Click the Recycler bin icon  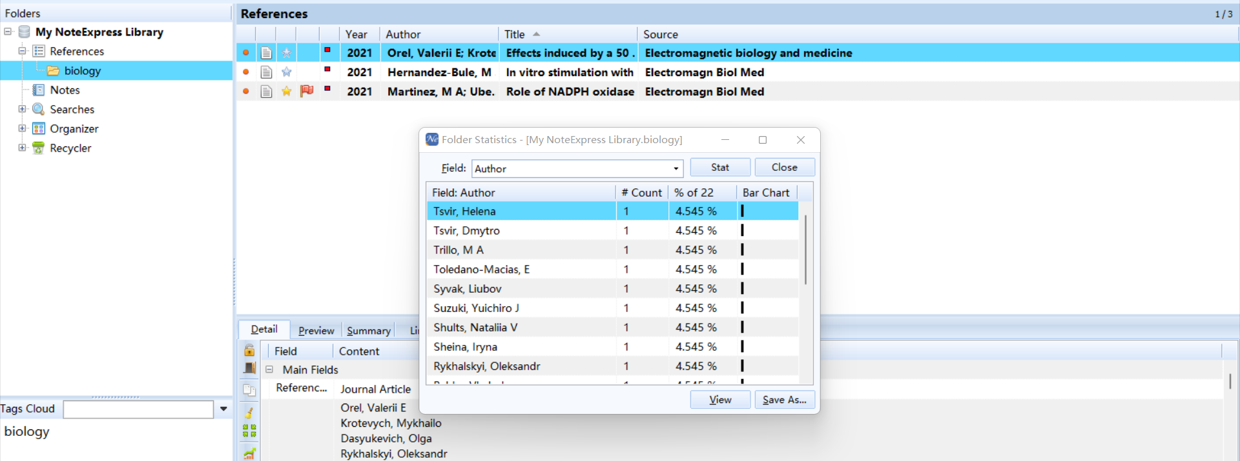pyautogui.click(x=39, y=148)
